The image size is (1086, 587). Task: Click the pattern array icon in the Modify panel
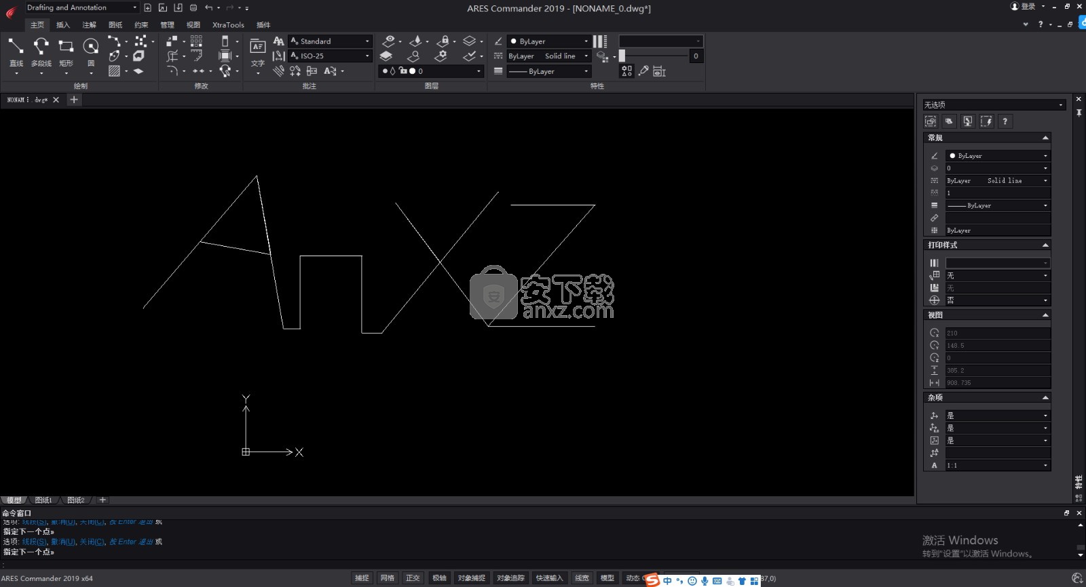click(196, 41)
